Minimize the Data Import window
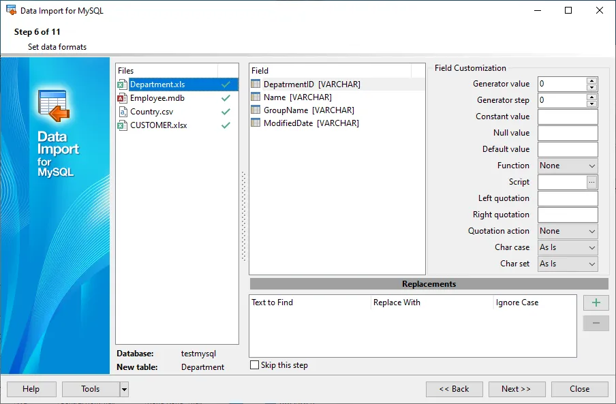Viewport: 616px width, 404px height. [538, 10]
